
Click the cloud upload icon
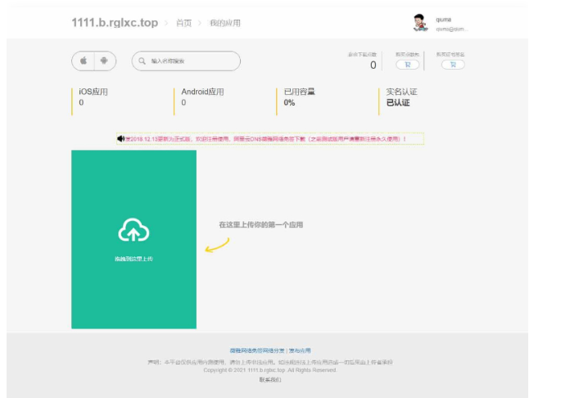[133, 232]
